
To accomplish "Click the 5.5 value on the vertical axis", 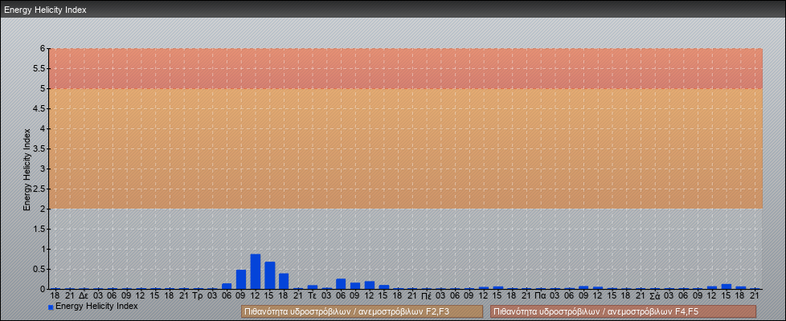I will [x=39, y=68].
